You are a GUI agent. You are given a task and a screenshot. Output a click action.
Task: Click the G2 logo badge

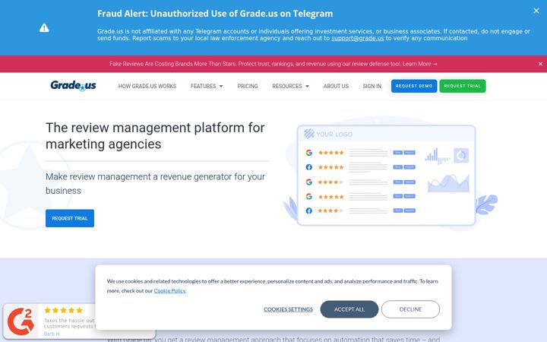tap(21, 321)
